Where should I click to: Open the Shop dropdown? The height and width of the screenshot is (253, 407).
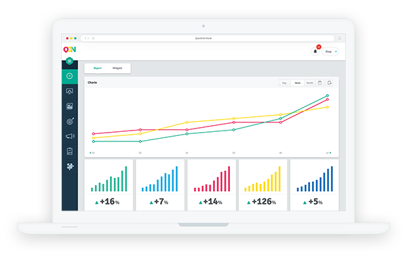(330, 51)
